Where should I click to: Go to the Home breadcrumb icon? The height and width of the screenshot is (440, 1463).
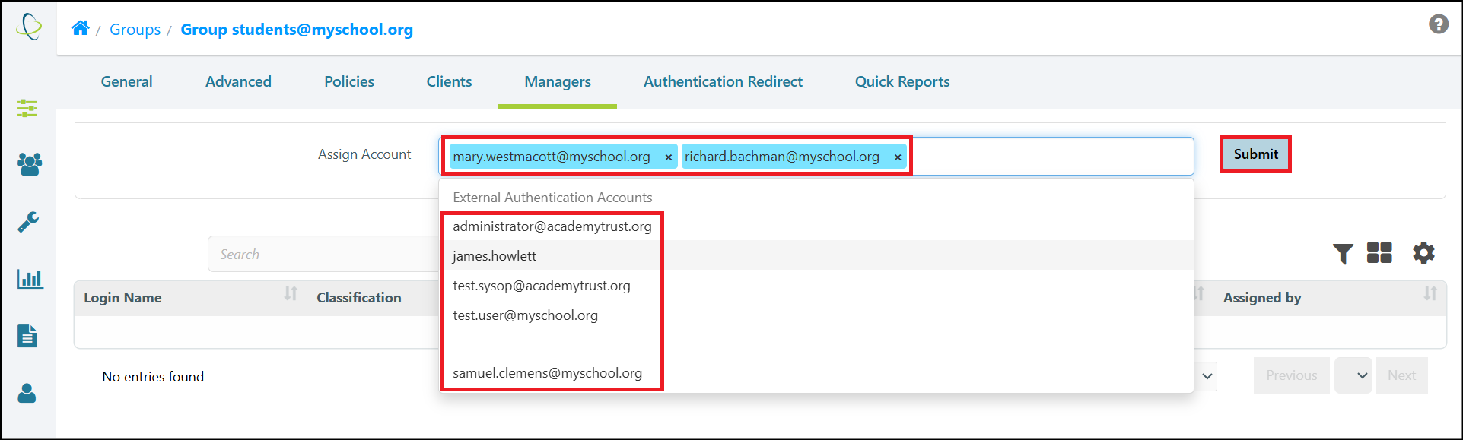(81, 28)
